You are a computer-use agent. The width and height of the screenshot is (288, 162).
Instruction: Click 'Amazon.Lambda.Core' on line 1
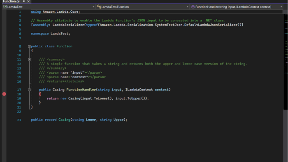pos(60,12)
